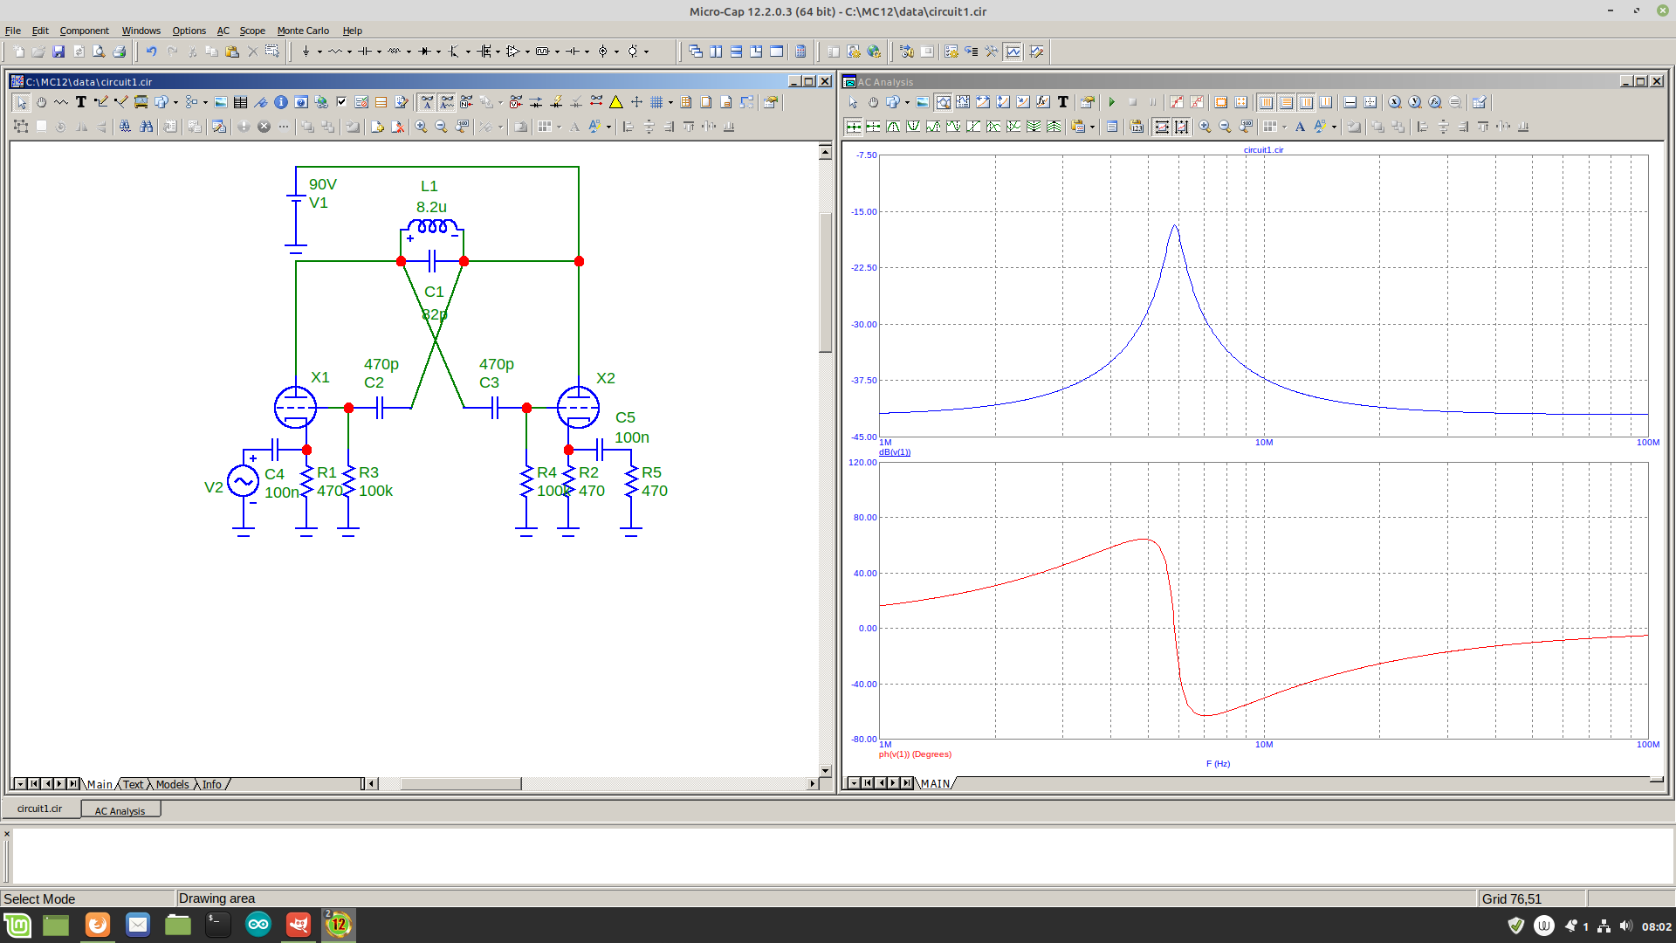The width and height of the screenshot is (1676, 943).
Task: Expand the Grid options dropdown arrow
Action: [x=670, y=102]
